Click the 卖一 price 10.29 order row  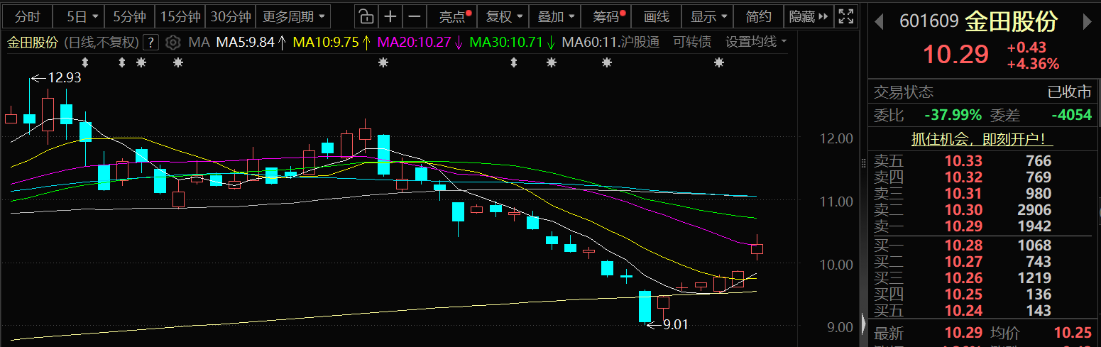pos(982,226)
